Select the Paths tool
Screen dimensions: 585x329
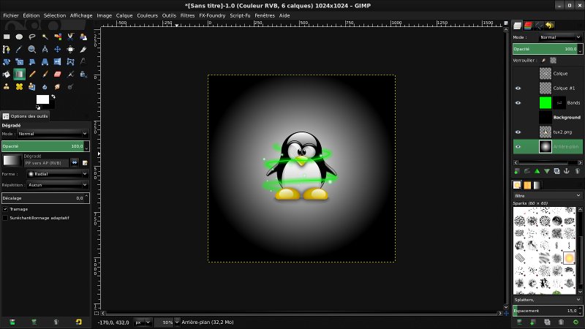pos(7,49)
